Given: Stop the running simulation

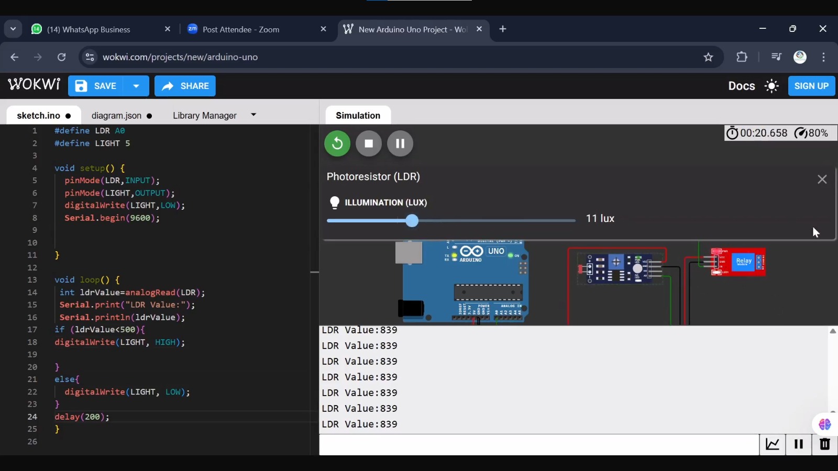Looking at the screenshot, I should (x=369, y=143).
